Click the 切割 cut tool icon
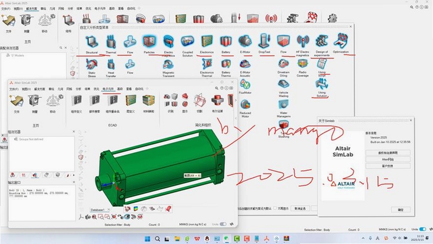 coord(199,101)
